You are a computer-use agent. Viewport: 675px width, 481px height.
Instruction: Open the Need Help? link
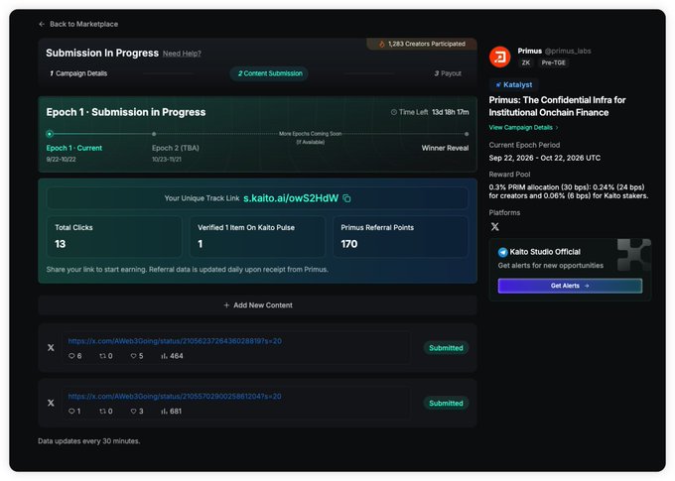coord(182,54)
